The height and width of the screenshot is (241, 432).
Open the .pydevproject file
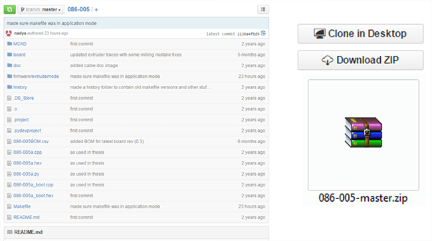click(27, 130)
